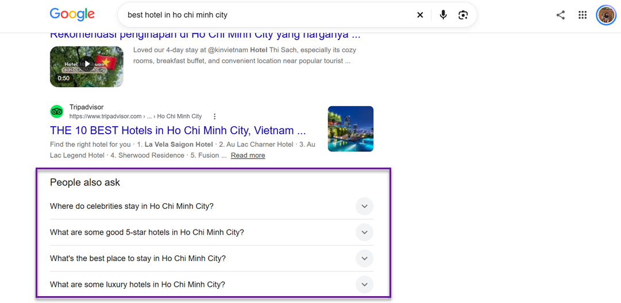Expand 'luxury hotels in Ho Chi Minh' chevron
Viewport: 621px width, 303px height.
tap(364, 285)
